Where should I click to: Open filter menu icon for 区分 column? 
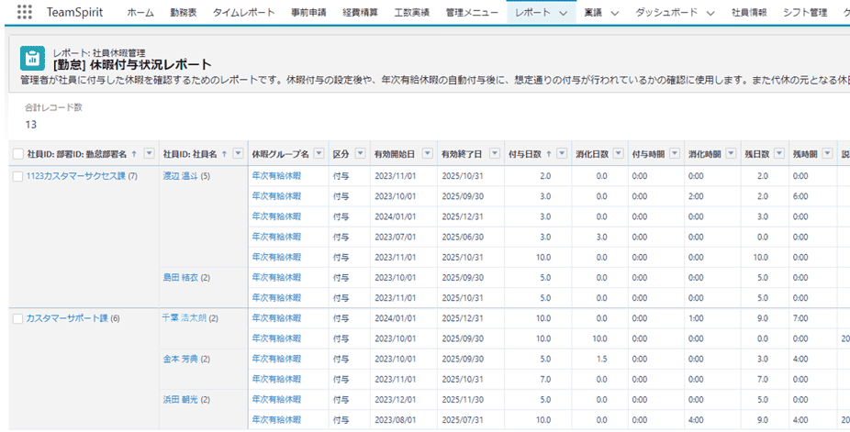click(359, 153)
